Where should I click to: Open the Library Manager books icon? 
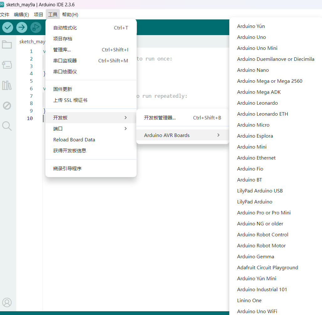point(7,85)
